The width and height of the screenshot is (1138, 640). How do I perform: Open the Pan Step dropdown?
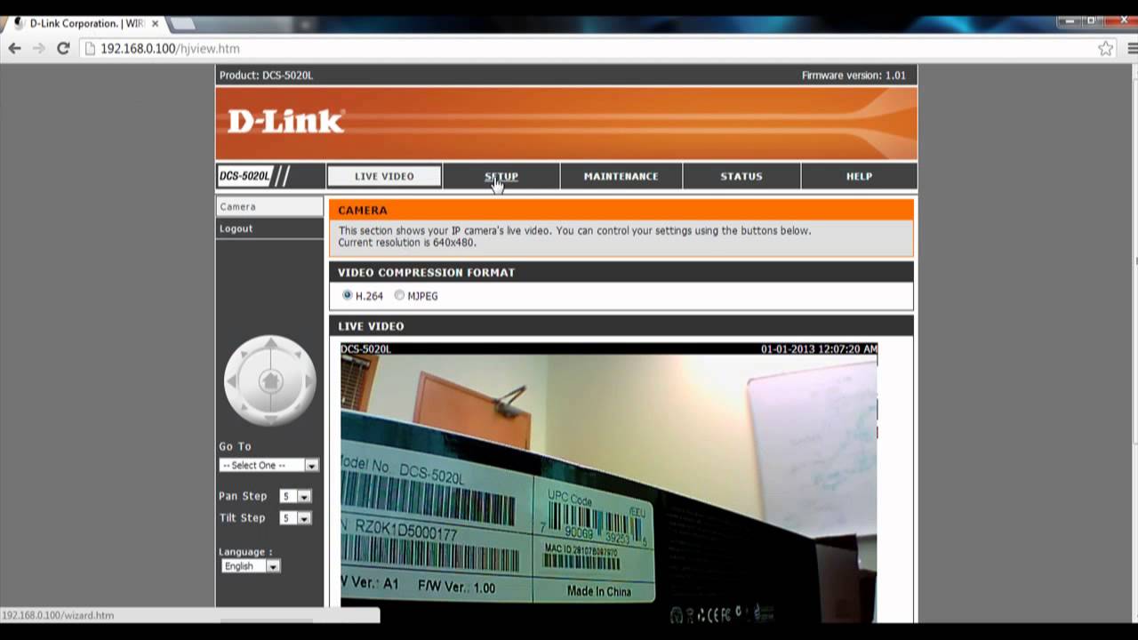coord(295,496)
